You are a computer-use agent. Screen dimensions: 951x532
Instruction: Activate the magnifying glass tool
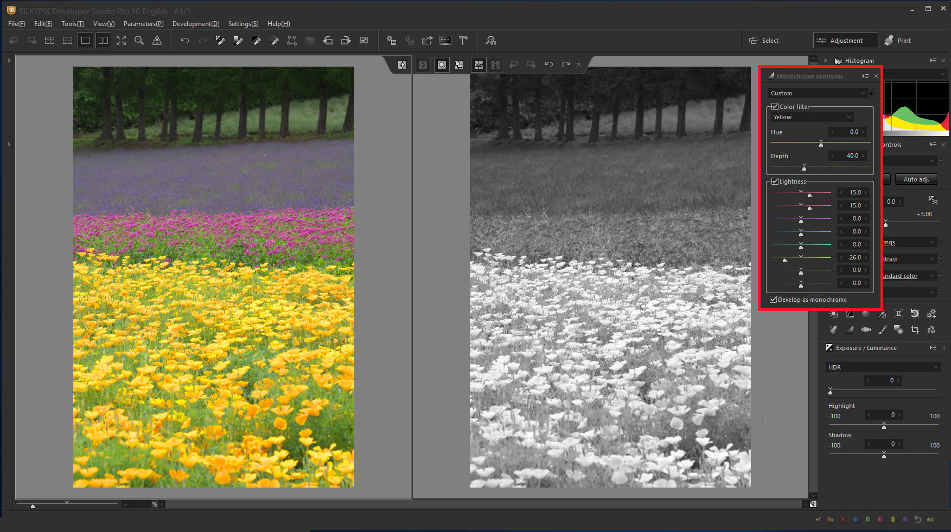tap(139, 41)
